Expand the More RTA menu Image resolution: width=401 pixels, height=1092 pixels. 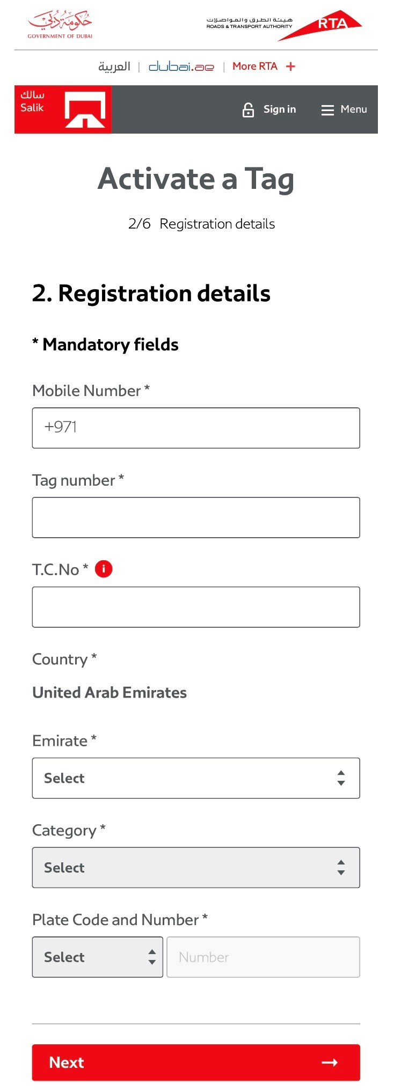point(255,67)
